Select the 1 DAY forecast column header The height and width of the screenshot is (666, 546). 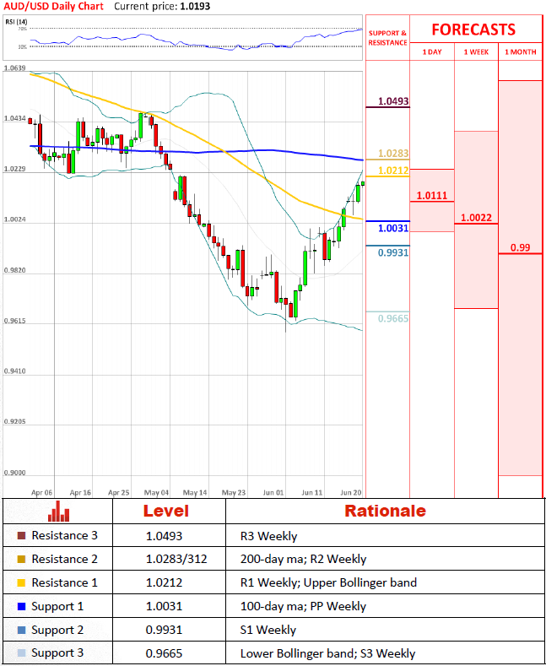(432, 51)
